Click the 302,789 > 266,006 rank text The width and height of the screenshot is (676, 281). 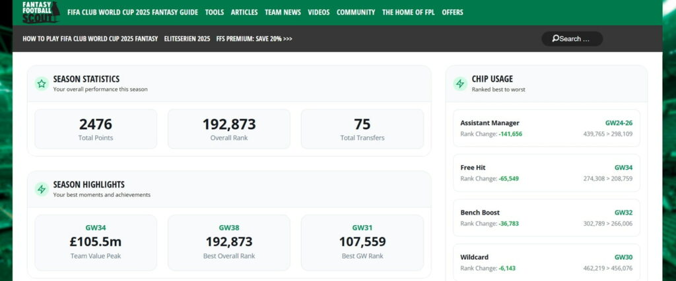[608, 224]
